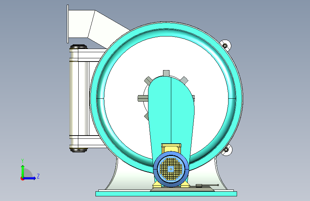This screenshot has height=201, width=310.
Task: Select the lower right hinge bolt lug
Action: point(227,150)
